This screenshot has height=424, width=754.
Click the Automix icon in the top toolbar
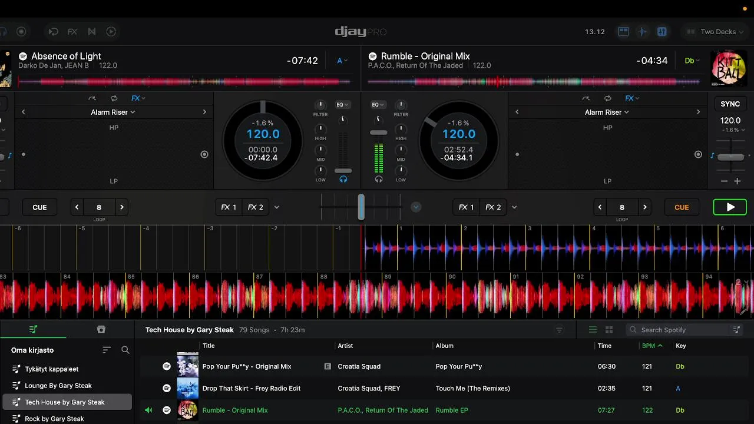pos(111,32)
